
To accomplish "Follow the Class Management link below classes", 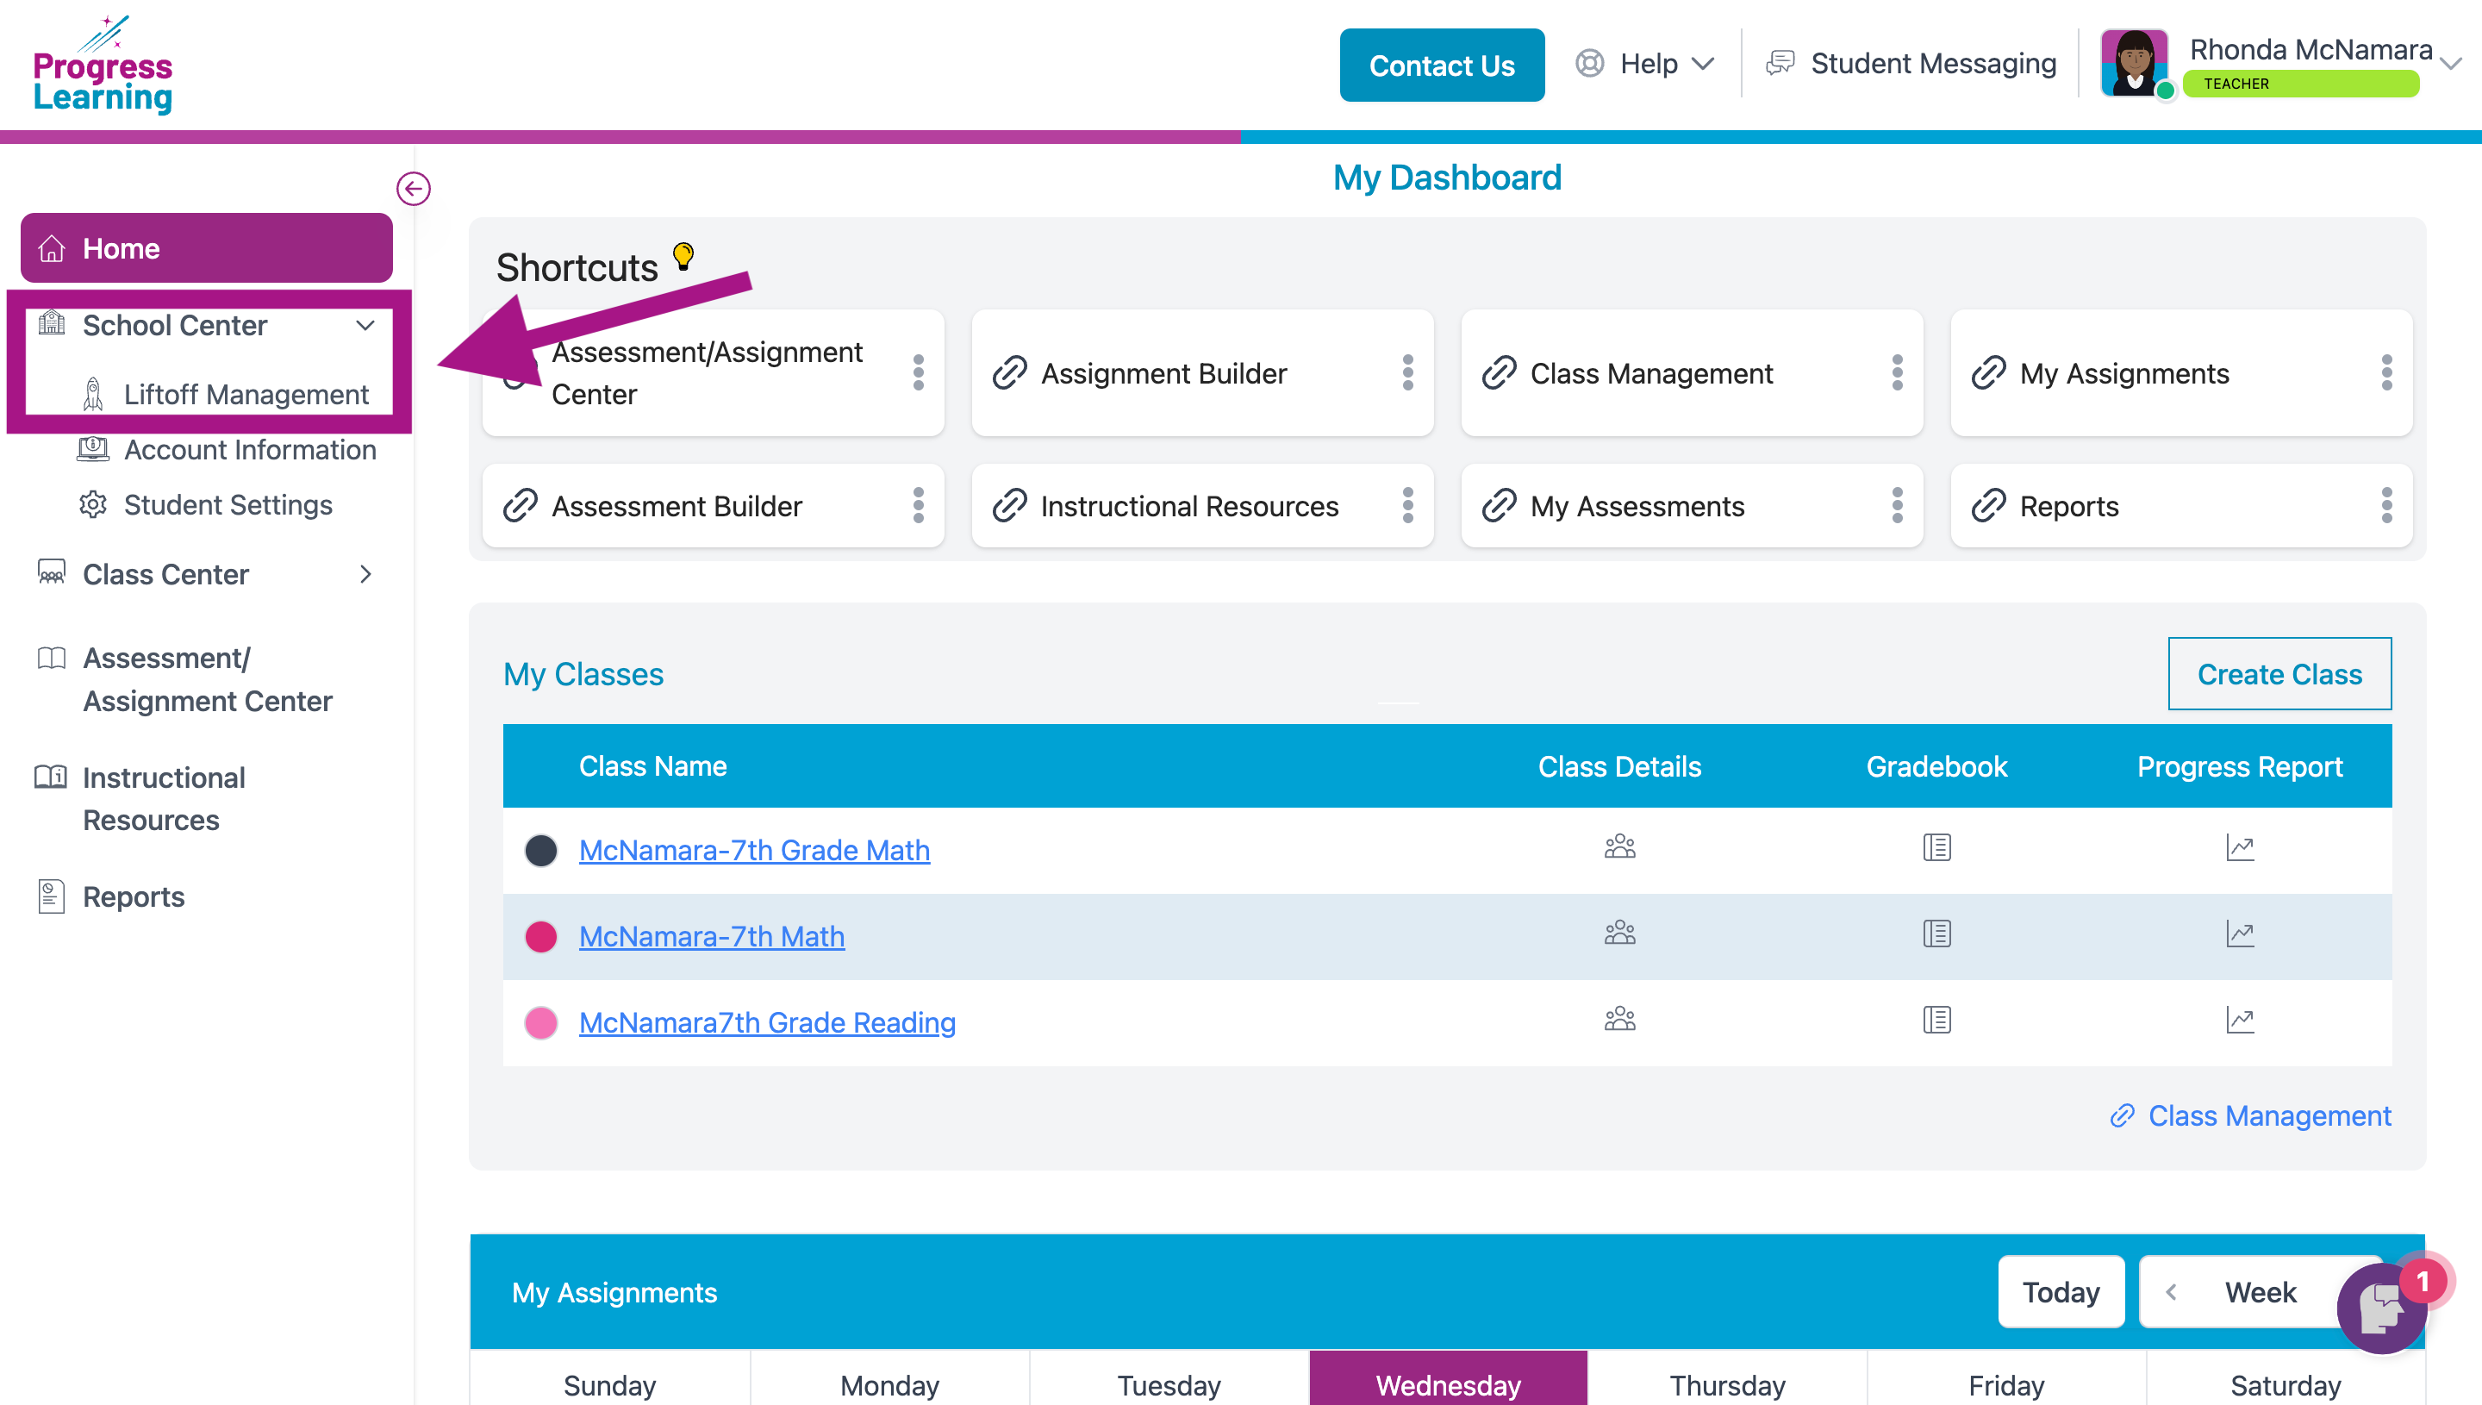I will [2250, 1115].
